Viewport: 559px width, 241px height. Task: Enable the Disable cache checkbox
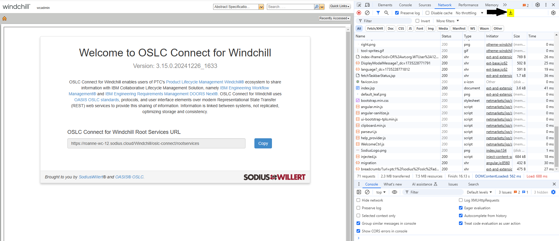(427, 13)
